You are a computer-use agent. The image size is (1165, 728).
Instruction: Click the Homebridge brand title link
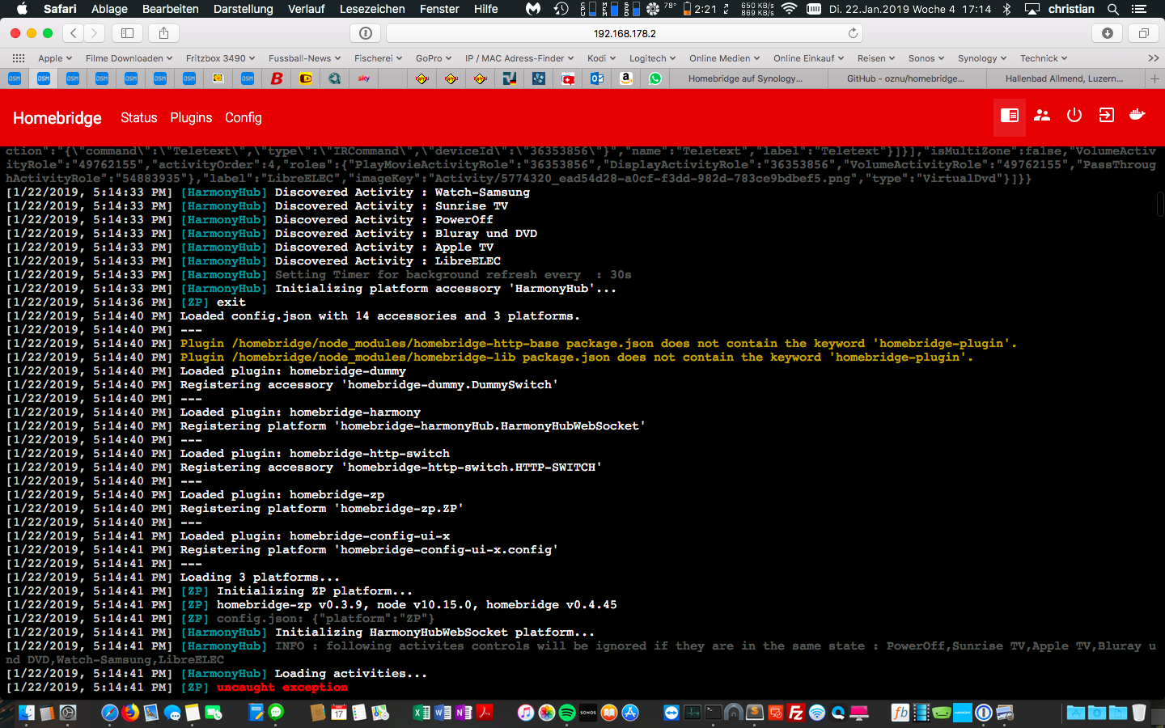57,118
